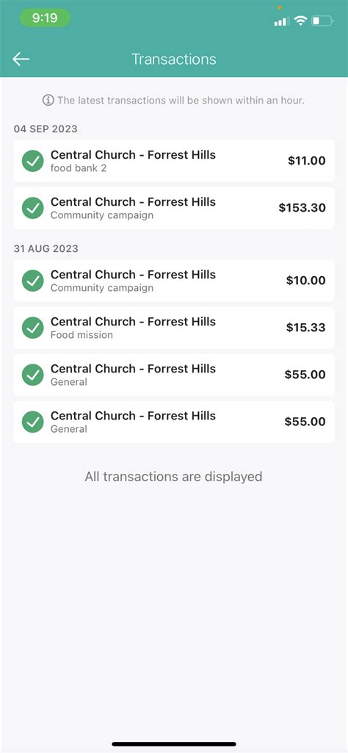
Task: Select the $11.00 amount
Action: point(307,161)
